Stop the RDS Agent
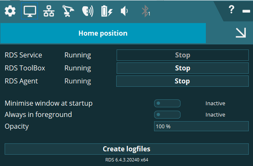The image size is (253, 166). tap(183, 81)
